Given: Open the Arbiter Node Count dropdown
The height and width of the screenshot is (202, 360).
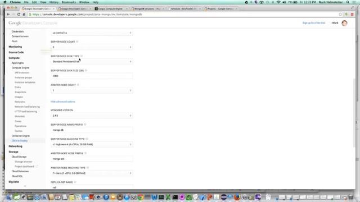Looking at the screenshot, I should tap(92, 90).
